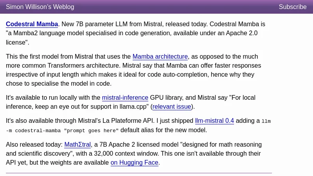Click the Subscribe link in the header

[293, 7]
